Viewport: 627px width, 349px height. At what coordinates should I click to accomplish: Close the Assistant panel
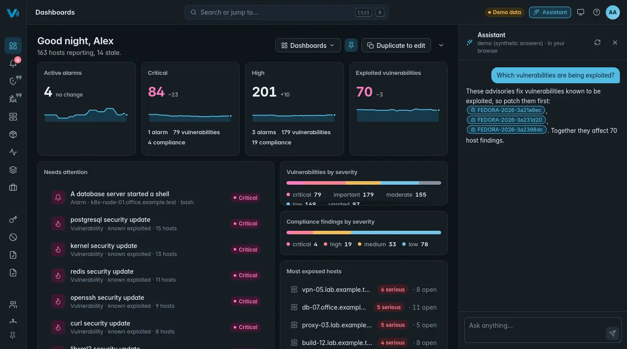point(615,43)
